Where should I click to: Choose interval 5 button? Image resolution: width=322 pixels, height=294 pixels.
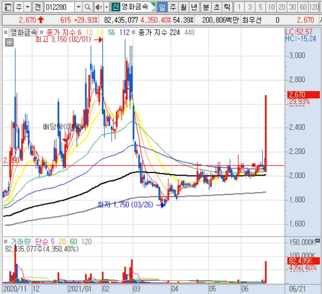coord(261,7)
